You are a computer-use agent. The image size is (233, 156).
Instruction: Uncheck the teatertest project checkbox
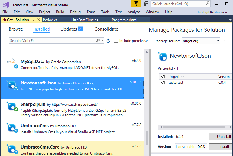click(x=163, y=82)
